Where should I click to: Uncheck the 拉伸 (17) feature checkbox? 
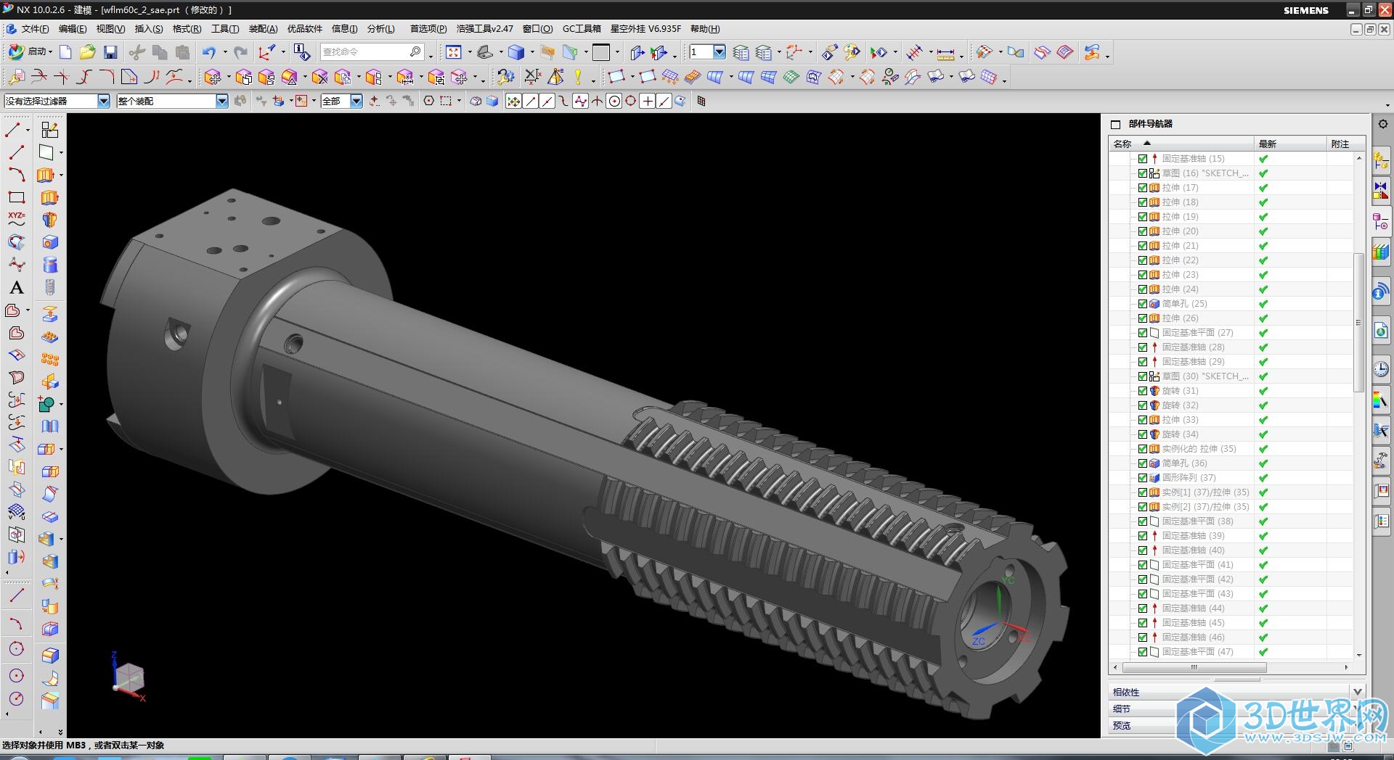[x=1143, y=188]
